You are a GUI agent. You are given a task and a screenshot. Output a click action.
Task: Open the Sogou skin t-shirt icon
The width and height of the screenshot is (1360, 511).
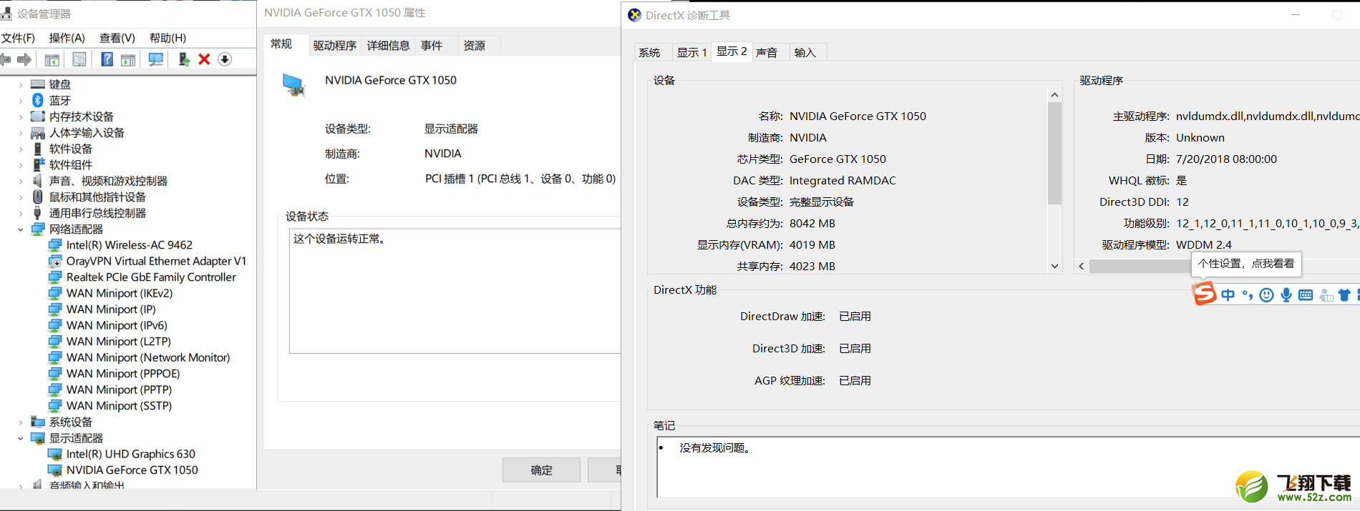coord(1344,295)
